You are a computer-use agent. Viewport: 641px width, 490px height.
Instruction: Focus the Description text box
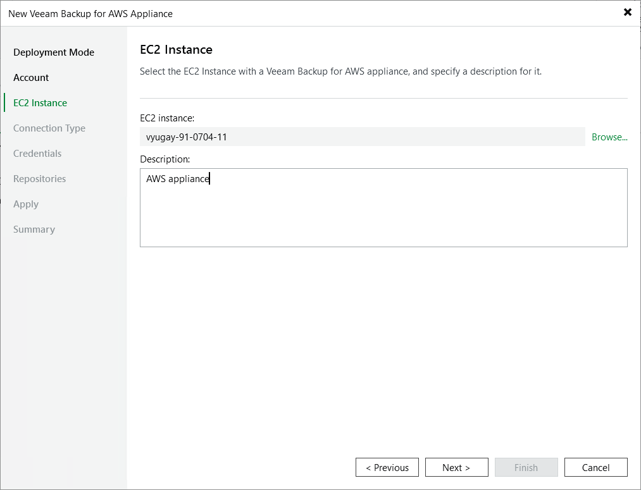(x=383, y=207)
